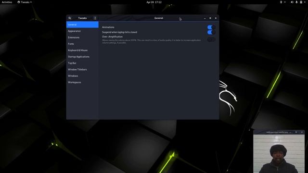Open the Windows section
The height and width of the screenshot is (173, 308).
click(x=82, y=76)
